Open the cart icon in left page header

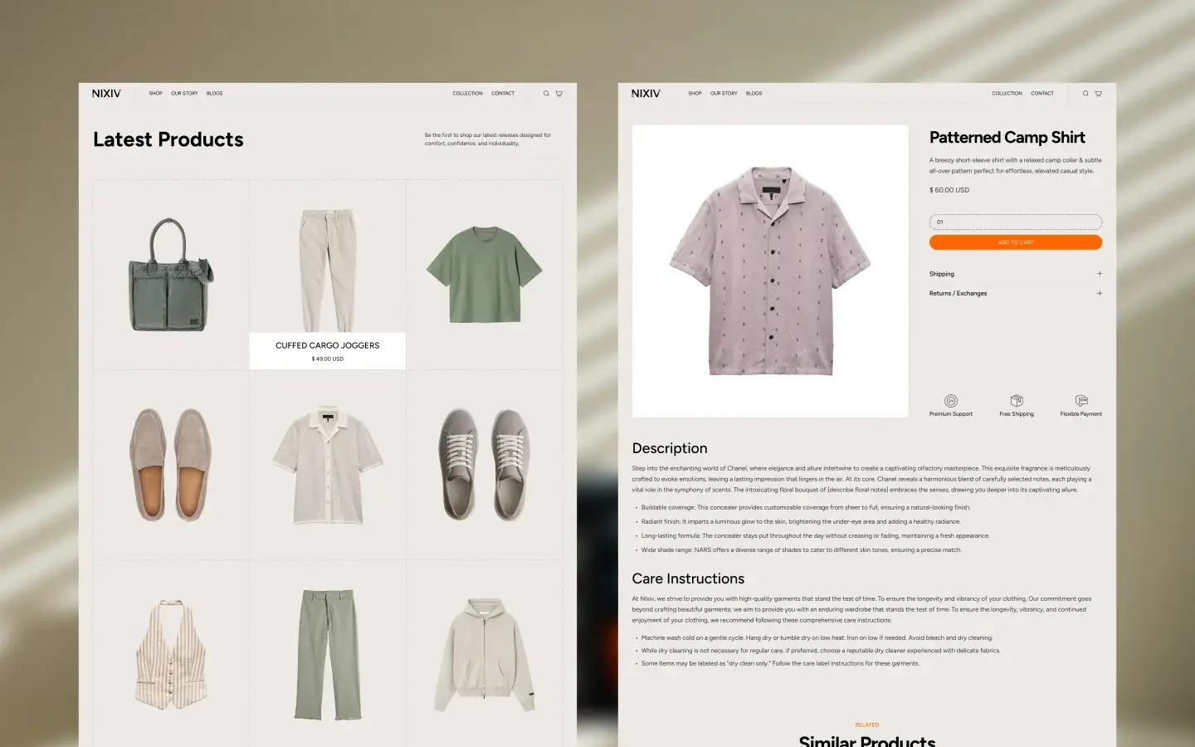click(559, 94)
